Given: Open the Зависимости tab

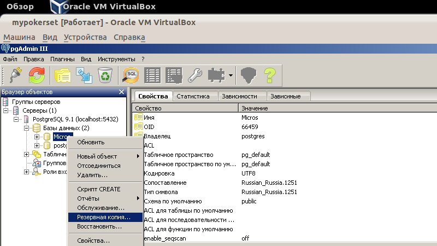Looking at the screenshot, I should click(x=243, y=96).
